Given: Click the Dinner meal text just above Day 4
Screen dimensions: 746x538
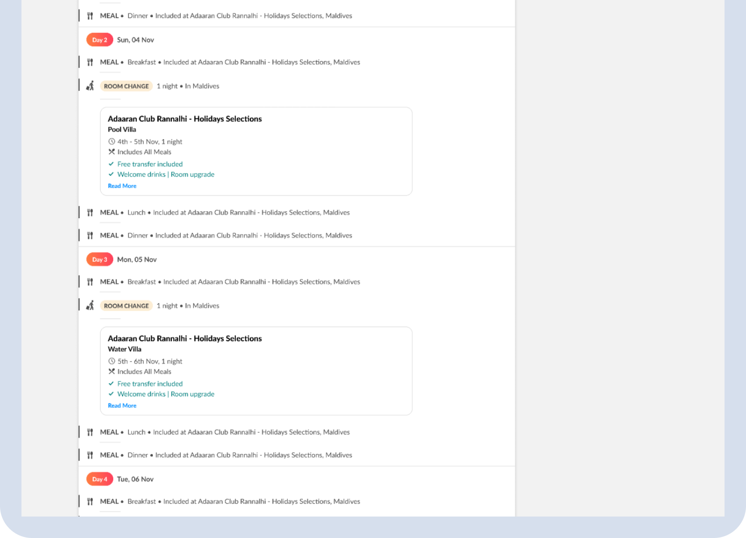Looking at the screenshot, I should pos(240,455).
